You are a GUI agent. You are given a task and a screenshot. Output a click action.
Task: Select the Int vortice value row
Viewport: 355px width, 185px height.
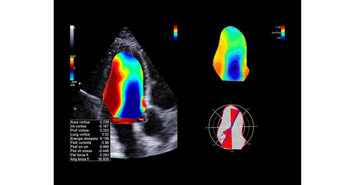tap(90, 126)
